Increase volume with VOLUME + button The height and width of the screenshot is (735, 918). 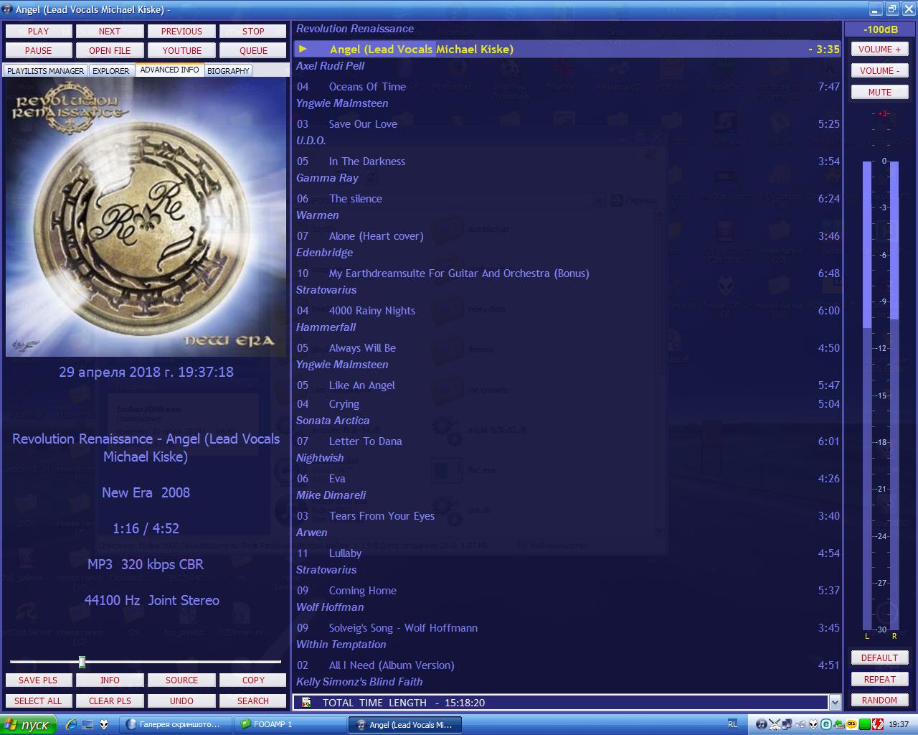click(880, 50)
